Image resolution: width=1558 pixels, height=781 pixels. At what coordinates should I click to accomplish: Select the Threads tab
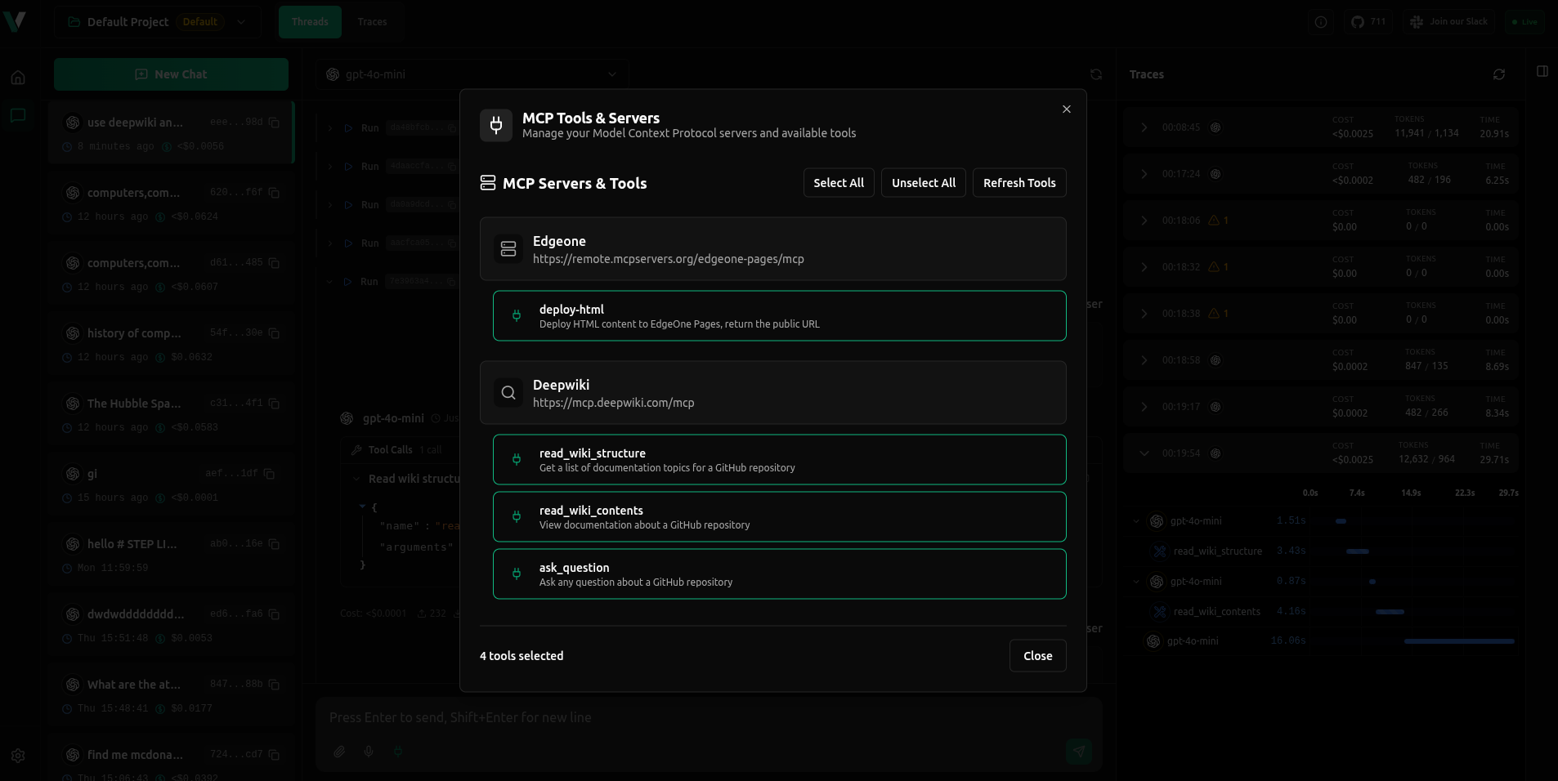[309, 22]
